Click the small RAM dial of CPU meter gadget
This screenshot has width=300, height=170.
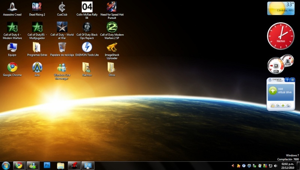288,61
